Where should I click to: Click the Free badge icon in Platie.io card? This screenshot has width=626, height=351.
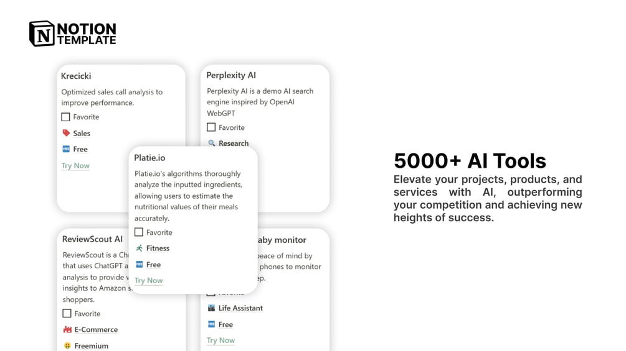139,264
